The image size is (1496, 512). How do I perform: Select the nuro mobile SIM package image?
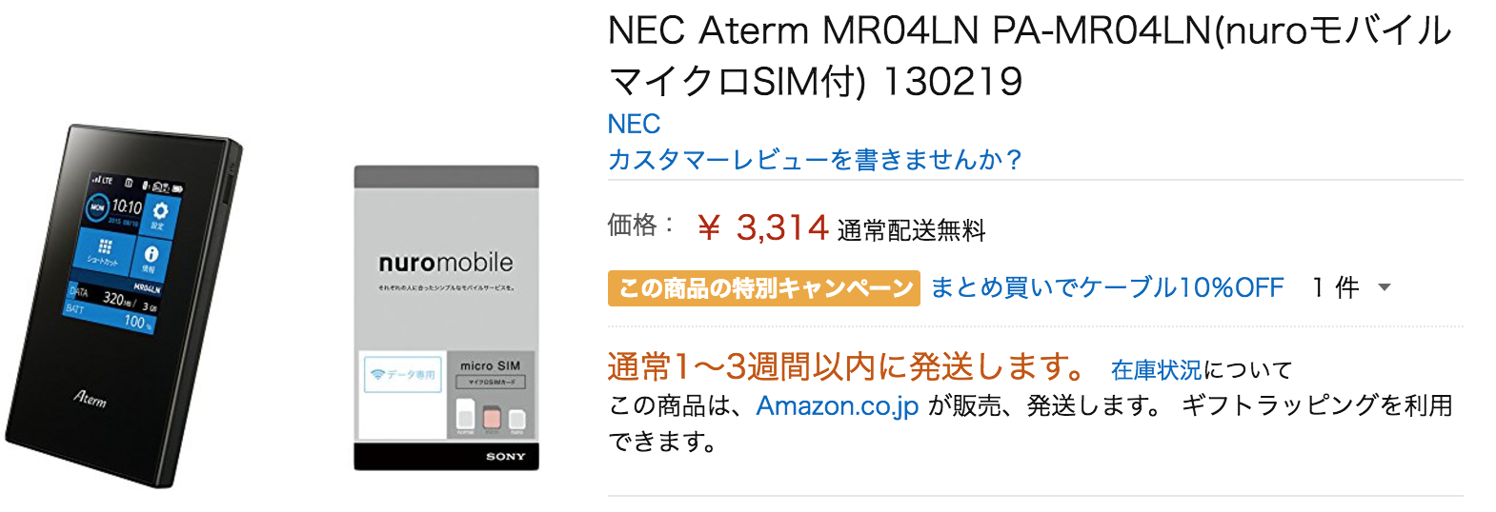click(x=446, y=318)
